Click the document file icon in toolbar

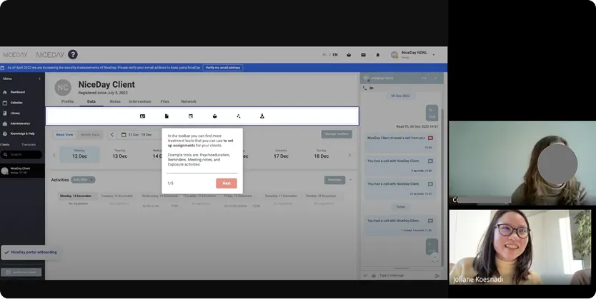167,116
